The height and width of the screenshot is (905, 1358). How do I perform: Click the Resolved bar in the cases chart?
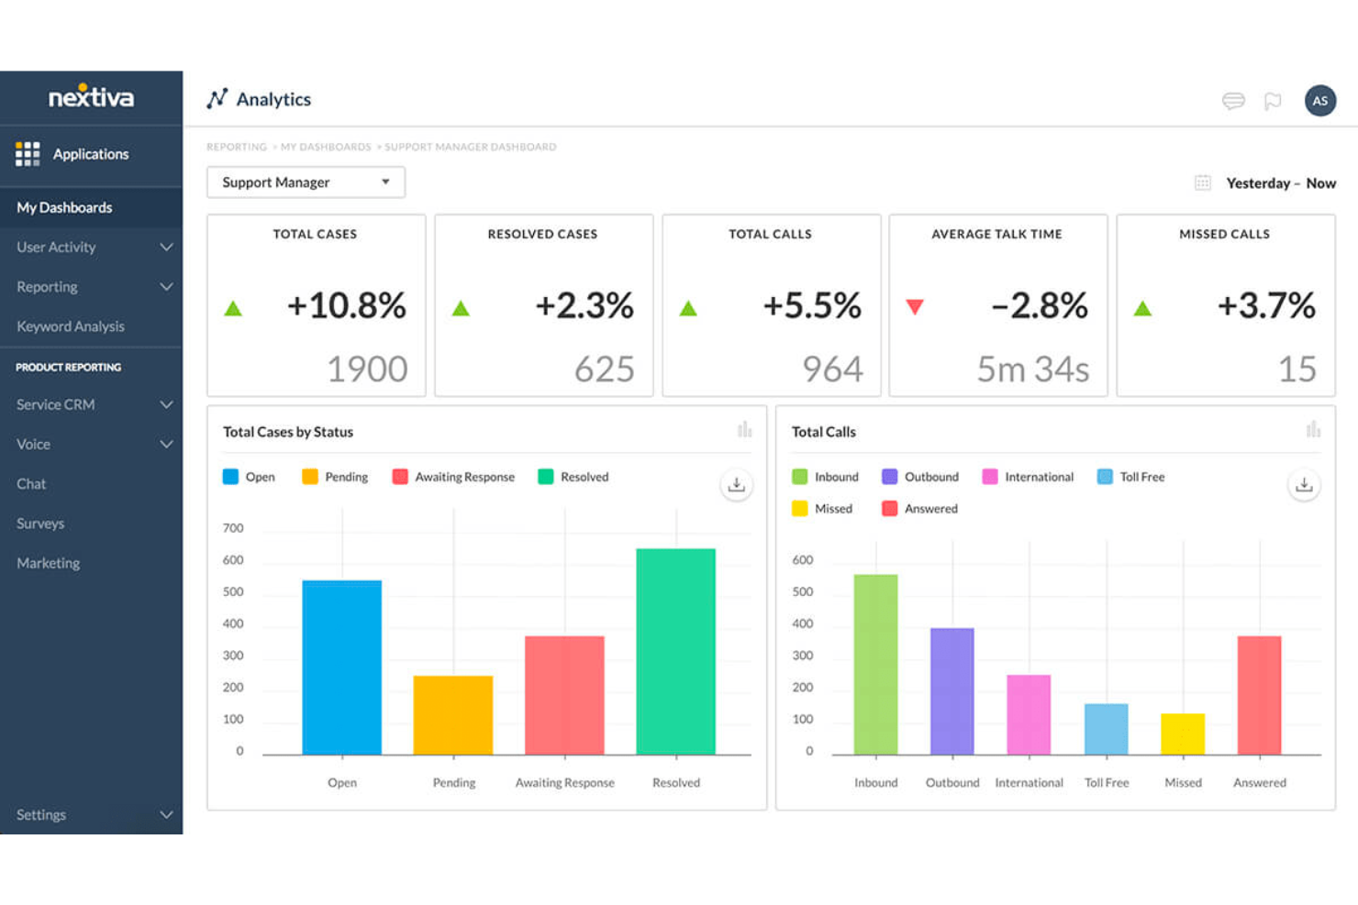tap(676, 651)
